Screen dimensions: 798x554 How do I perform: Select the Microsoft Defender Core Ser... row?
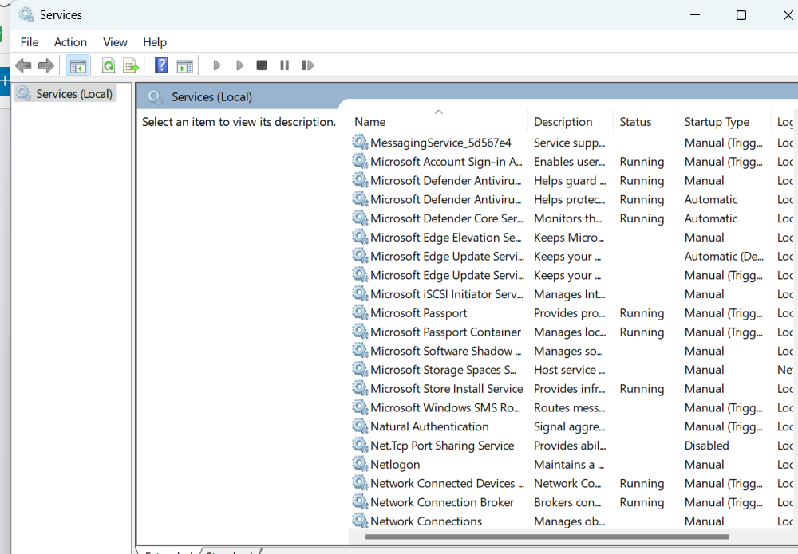tap(447, 218)
